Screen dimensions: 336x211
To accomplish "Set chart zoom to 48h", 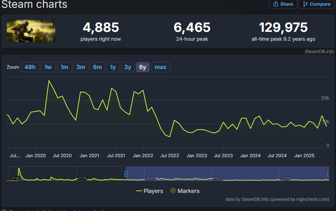I will (30, 67).
